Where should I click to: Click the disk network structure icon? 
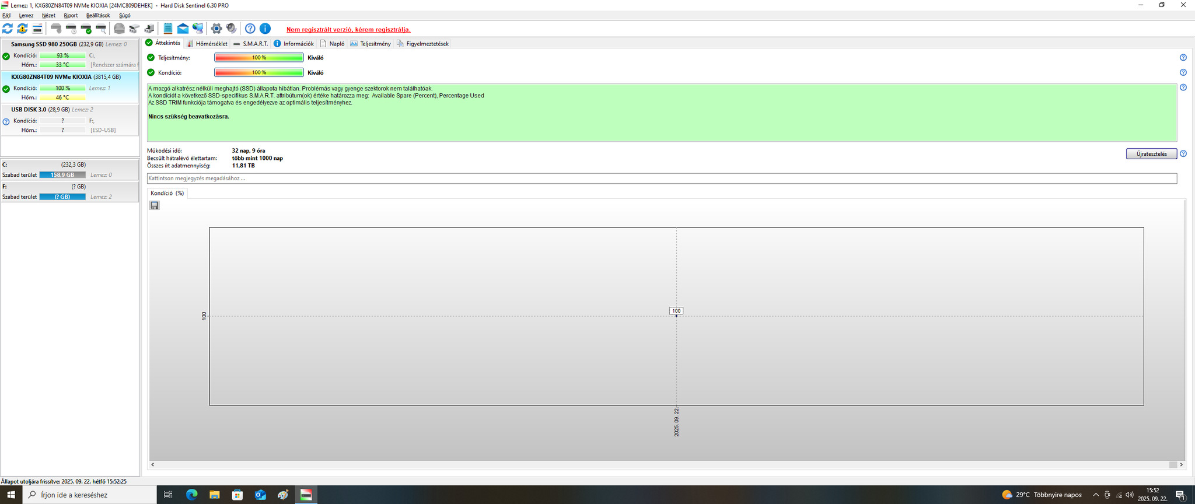[x=134, y=29]
